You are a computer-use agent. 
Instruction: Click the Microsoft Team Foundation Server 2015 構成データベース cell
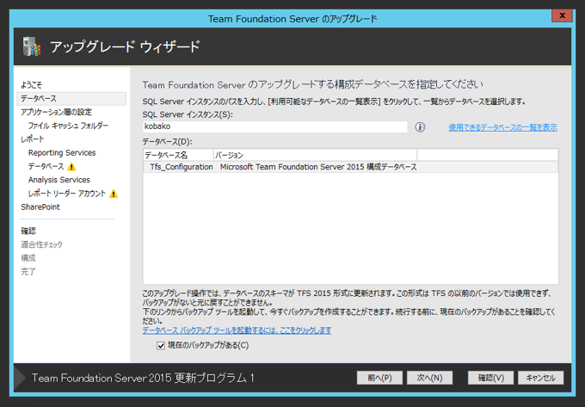point(318,167)
